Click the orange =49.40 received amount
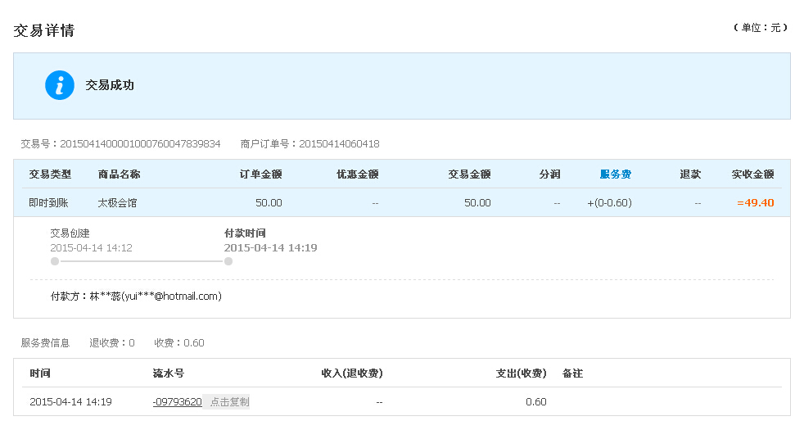 (x=756, y=202)
